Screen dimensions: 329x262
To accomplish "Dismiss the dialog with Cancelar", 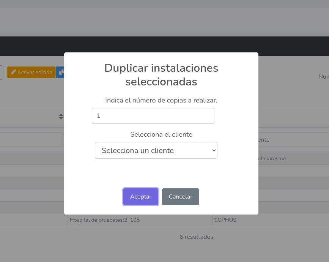I will [x=180, y=196].
